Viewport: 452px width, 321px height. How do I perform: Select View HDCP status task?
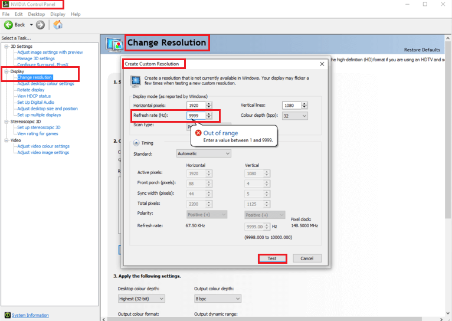click(34, 96)
